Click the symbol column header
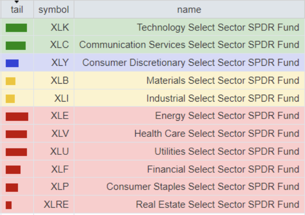 tap(53, 9)
